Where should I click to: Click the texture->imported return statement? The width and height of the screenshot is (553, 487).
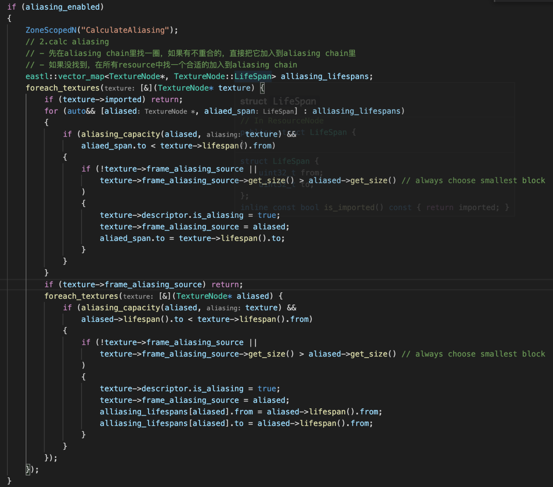[113, 99]
